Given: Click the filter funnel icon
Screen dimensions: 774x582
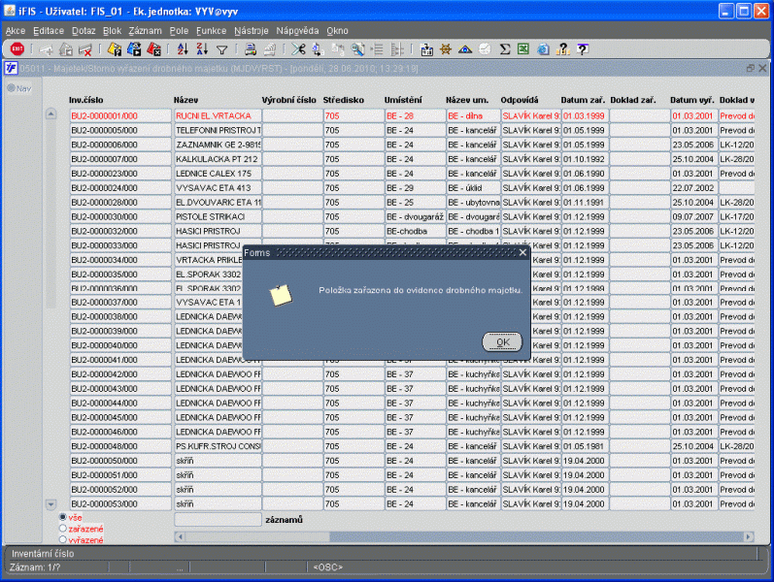Looking at the screenshot, I should point(222,48).
